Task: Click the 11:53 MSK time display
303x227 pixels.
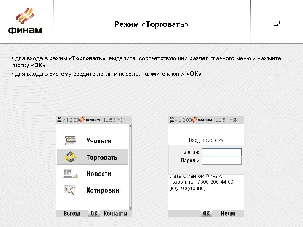Action: pyautogui.click(x=114, y=120)
